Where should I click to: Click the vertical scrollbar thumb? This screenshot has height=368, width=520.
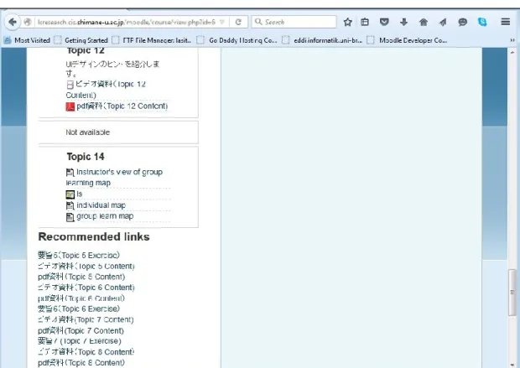click(x=512, y=293)
